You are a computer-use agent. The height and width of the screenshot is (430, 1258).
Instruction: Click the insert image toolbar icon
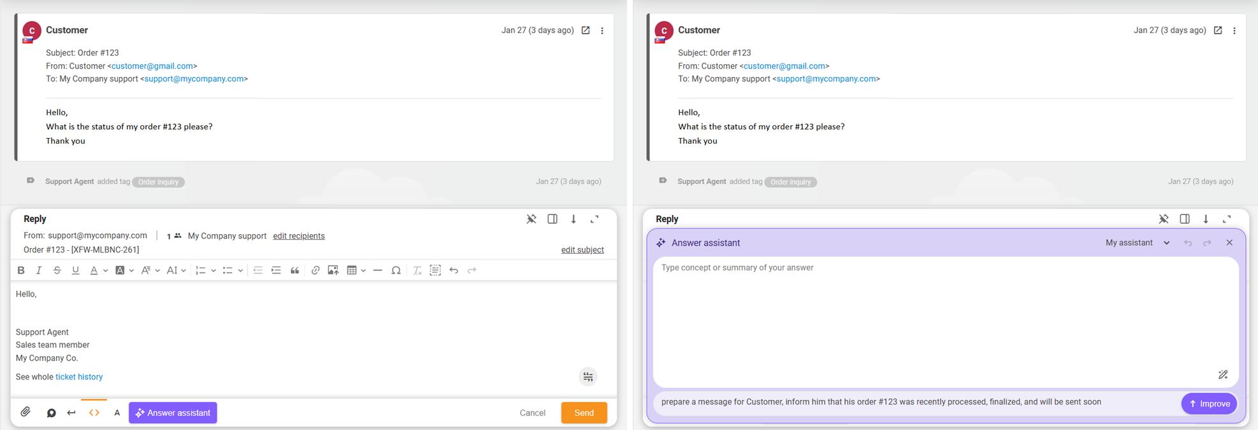333,270
